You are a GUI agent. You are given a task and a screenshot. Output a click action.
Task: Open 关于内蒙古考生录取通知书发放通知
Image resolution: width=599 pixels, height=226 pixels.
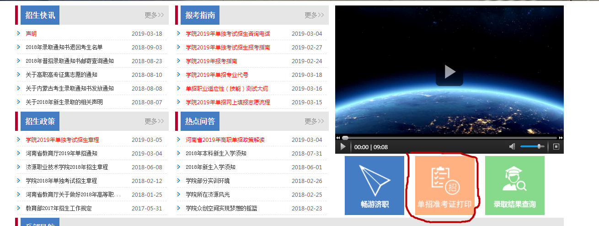[x=70, y=89]
